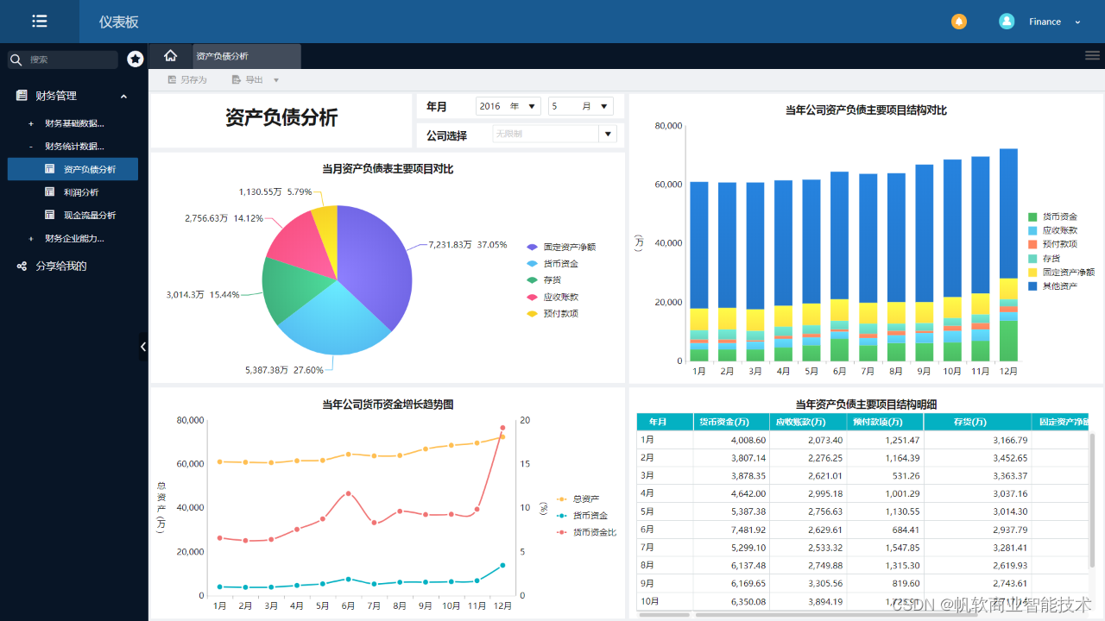Click the table's vertical scrollbar
1105x621 pixels.
[1092, 500]
